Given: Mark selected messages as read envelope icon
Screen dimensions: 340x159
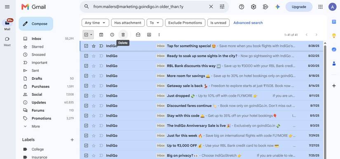Looking at the screenshot, I should pyautogui.click(x=138, y=35).
